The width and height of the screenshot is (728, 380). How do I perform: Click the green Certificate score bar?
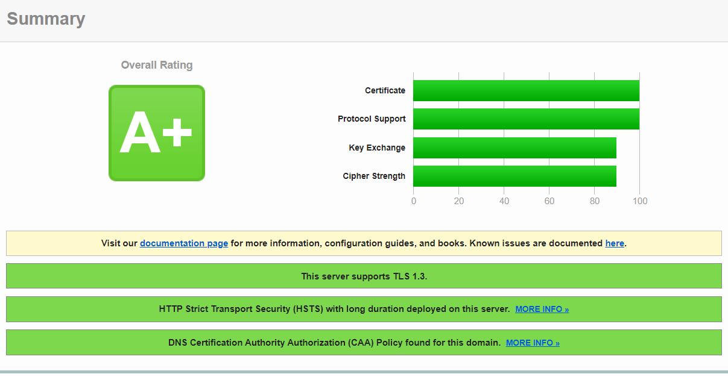click(525, 90)
